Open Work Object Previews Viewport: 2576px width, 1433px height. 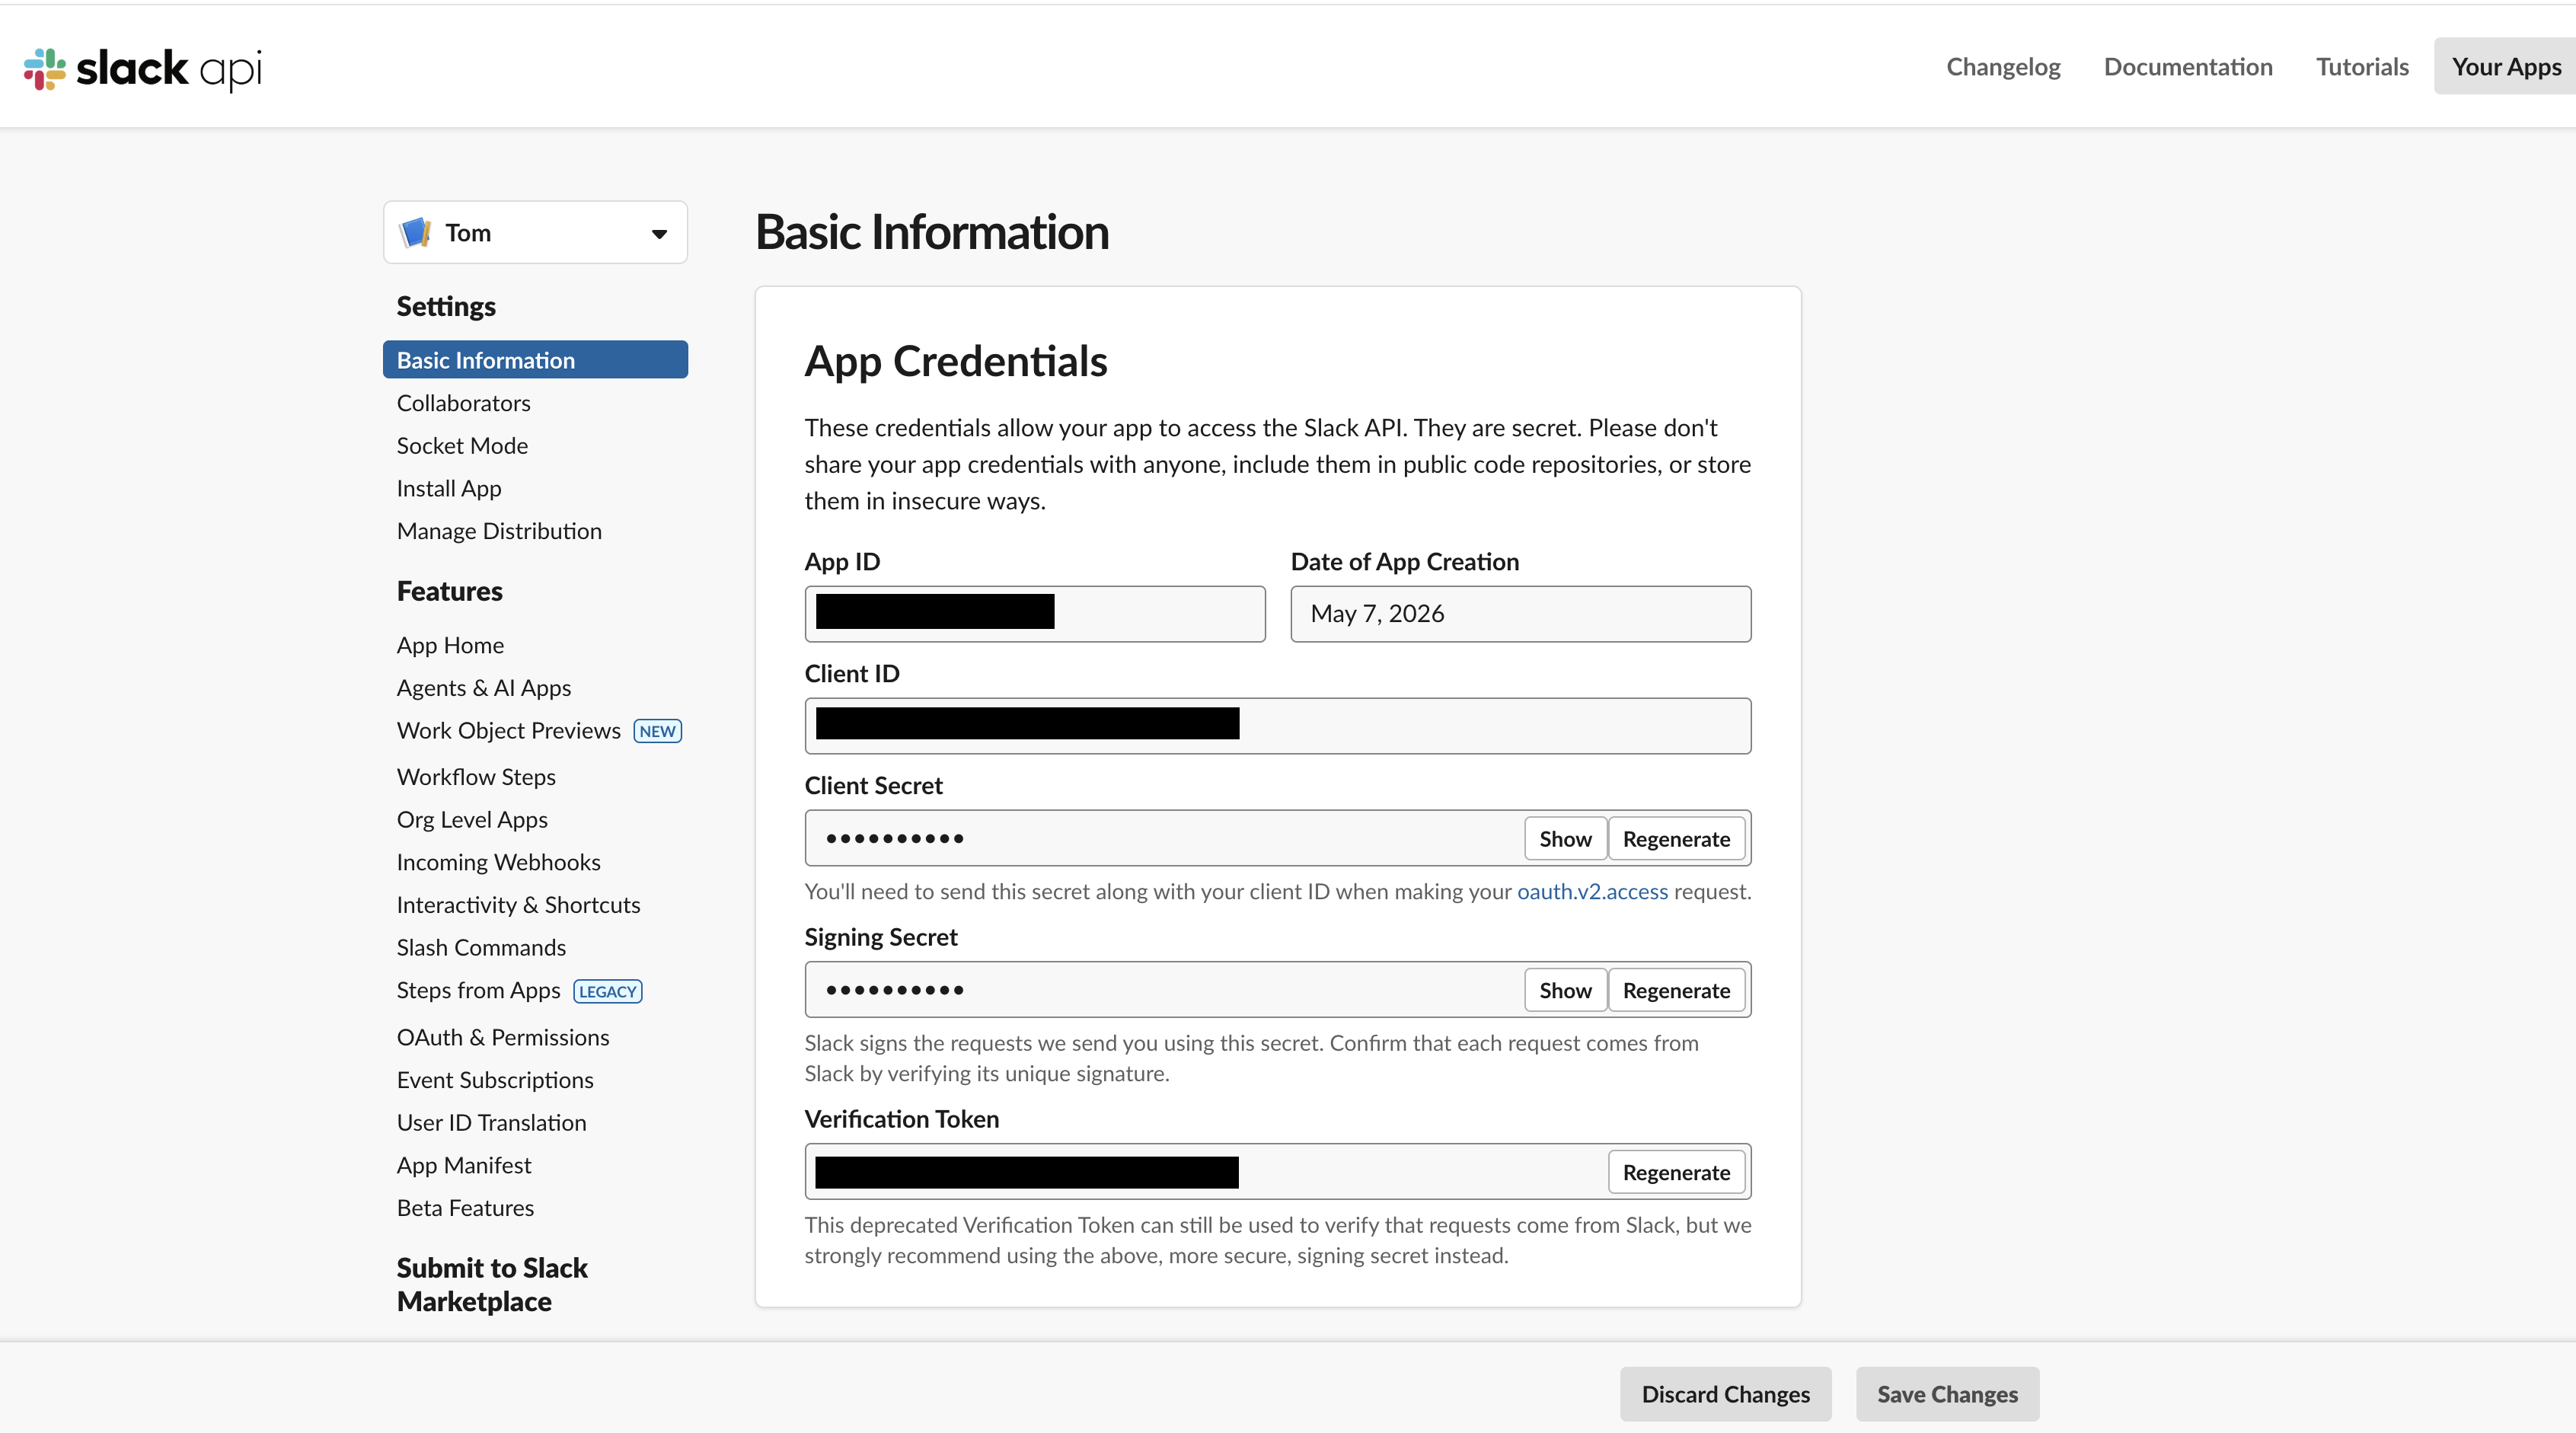(x=508, y=731)
